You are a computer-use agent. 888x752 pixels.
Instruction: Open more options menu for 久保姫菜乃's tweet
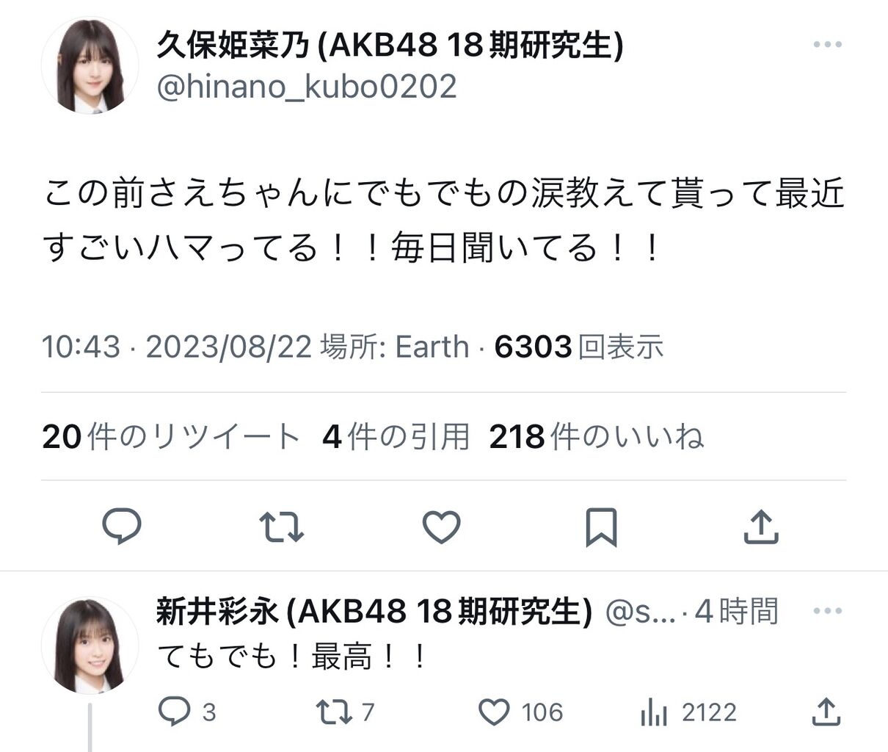(828, 45)
